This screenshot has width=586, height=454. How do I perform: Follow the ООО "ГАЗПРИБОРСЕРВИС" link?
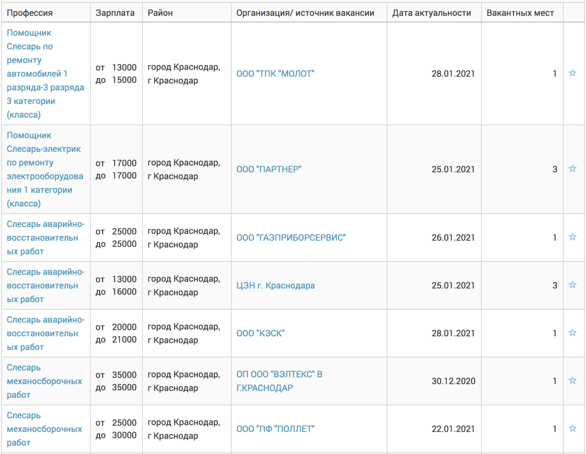[x=291, y=238]
